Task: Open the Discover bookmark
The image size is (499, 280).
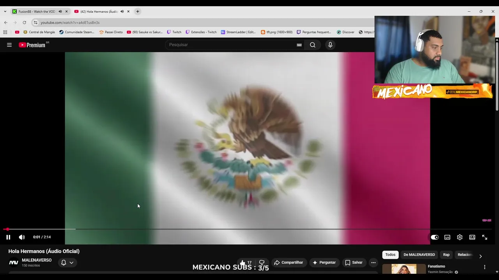Action: coord(345,32)
